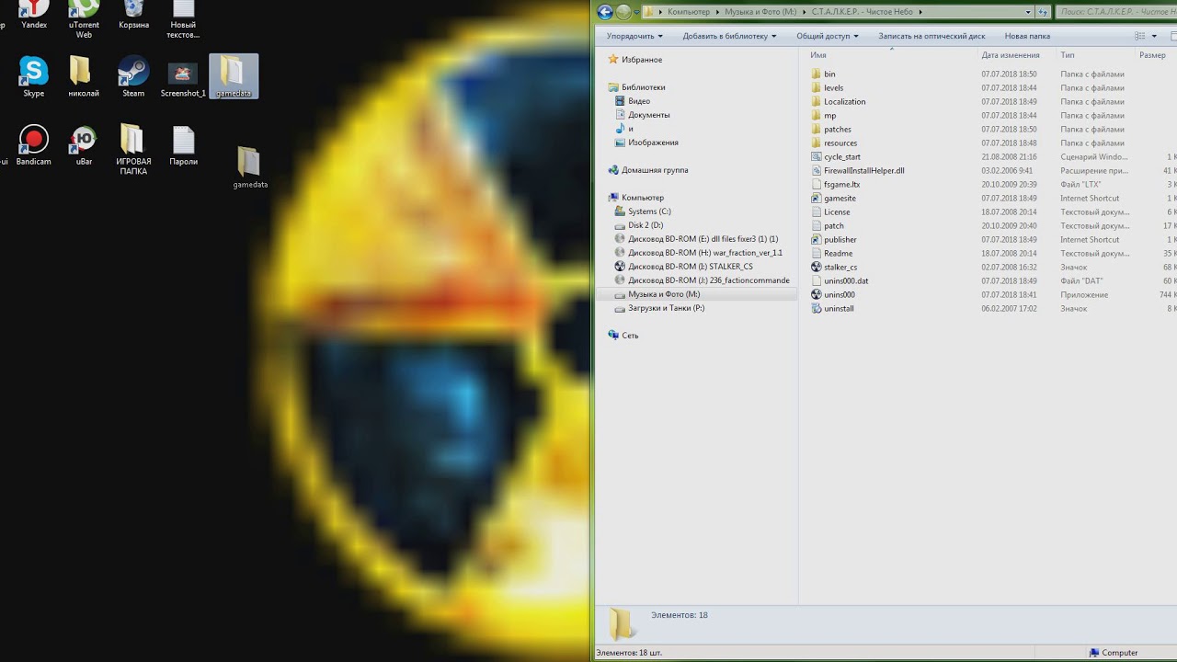Select the николай folder on desktop
Screen dimensions: 1177x662
84,76
